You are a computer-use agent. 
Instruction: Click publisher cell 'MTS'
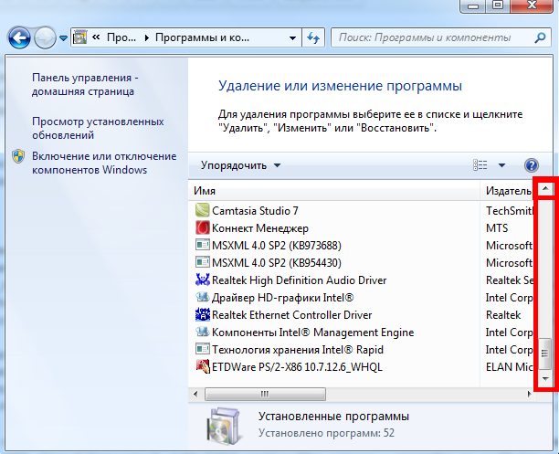(x=497, y=228)
